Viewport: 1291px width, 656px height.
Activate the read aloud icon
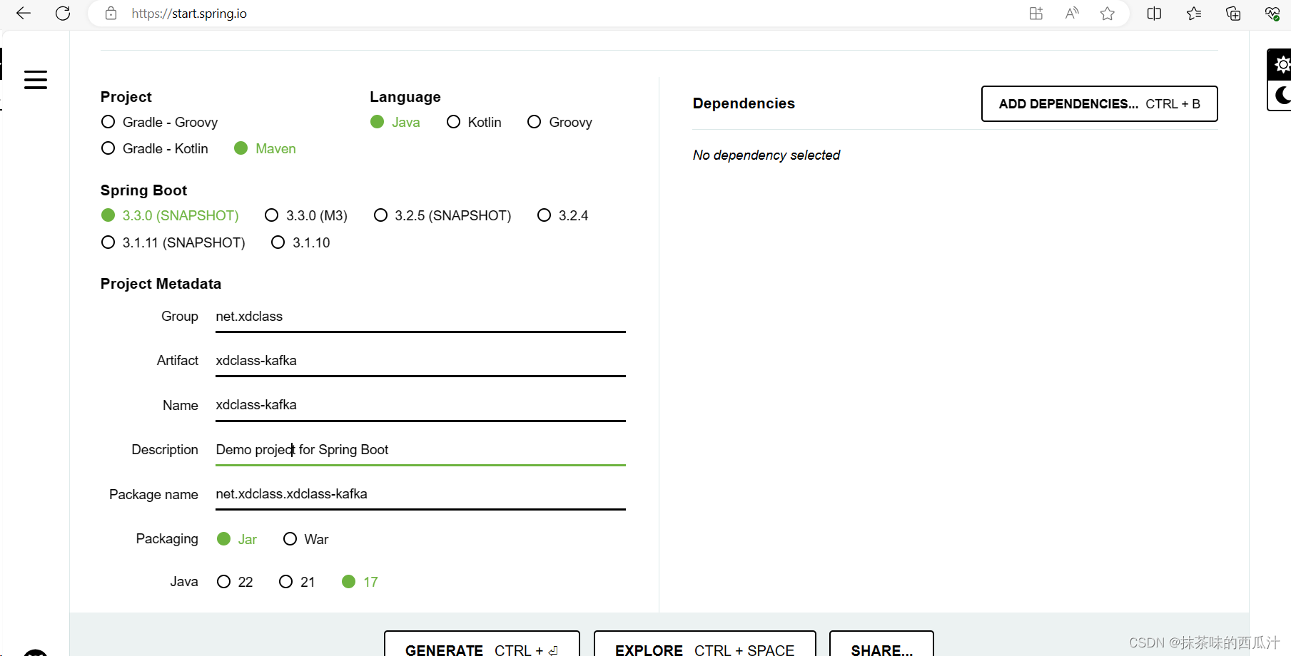coord(1072,14)
